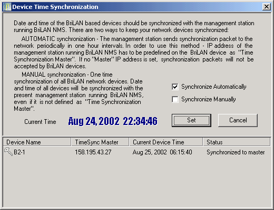The width and height of the screenshot is (274, 210).
Task: Enable the Synchronize Automatically checkbox
Action: 175,87
